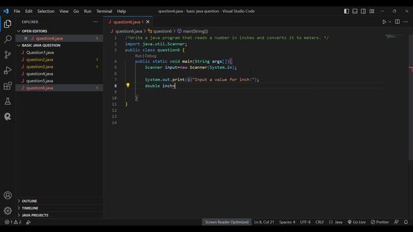Close the question6.java editor tab
413x232 pixels.
click(148, 22)
